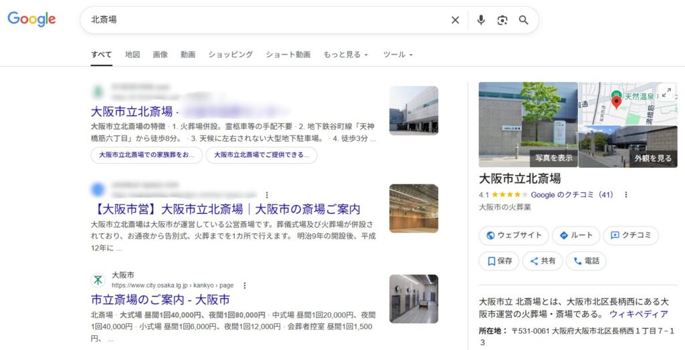Click the 大阪市 site favicon

(x=98, y=280)
